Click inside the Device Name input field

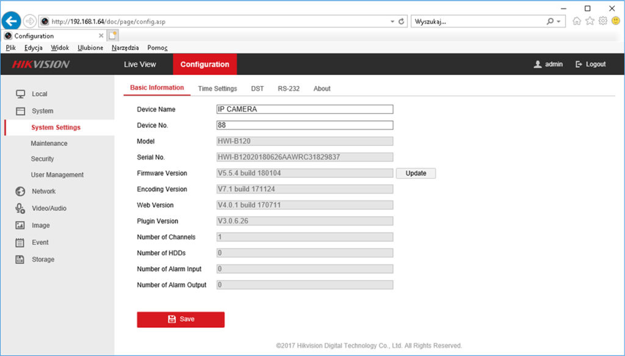pyautogui.click(x=303, y=109)
